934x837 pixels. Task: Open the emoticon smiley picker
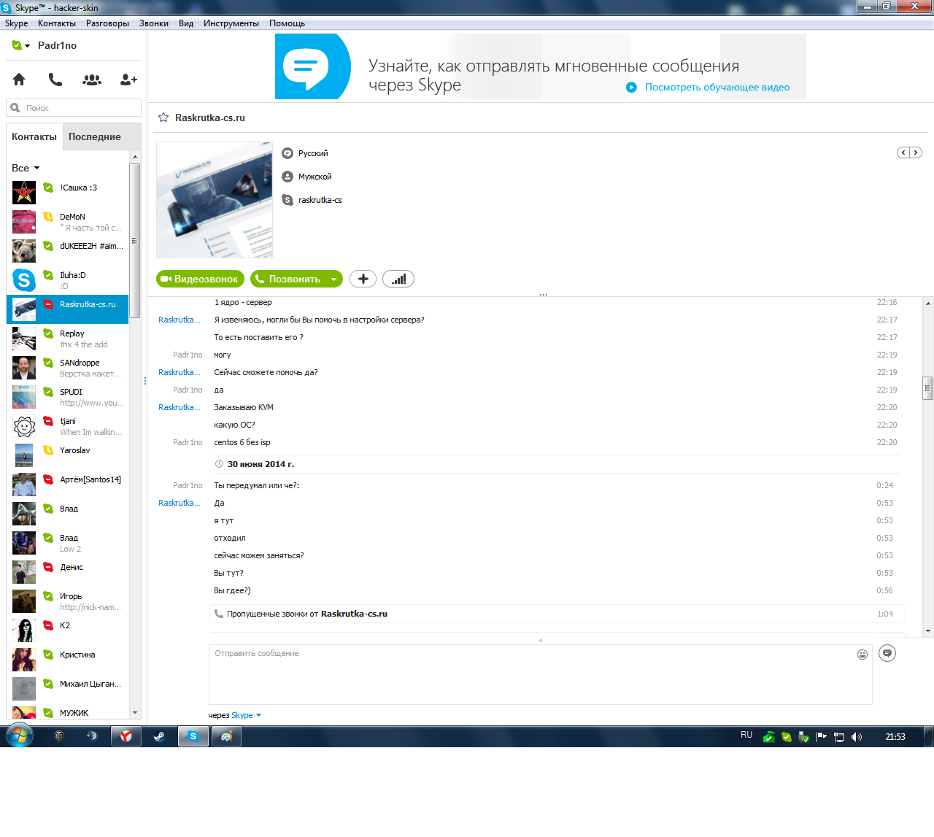pyautogui.click(x=862, y=655)
